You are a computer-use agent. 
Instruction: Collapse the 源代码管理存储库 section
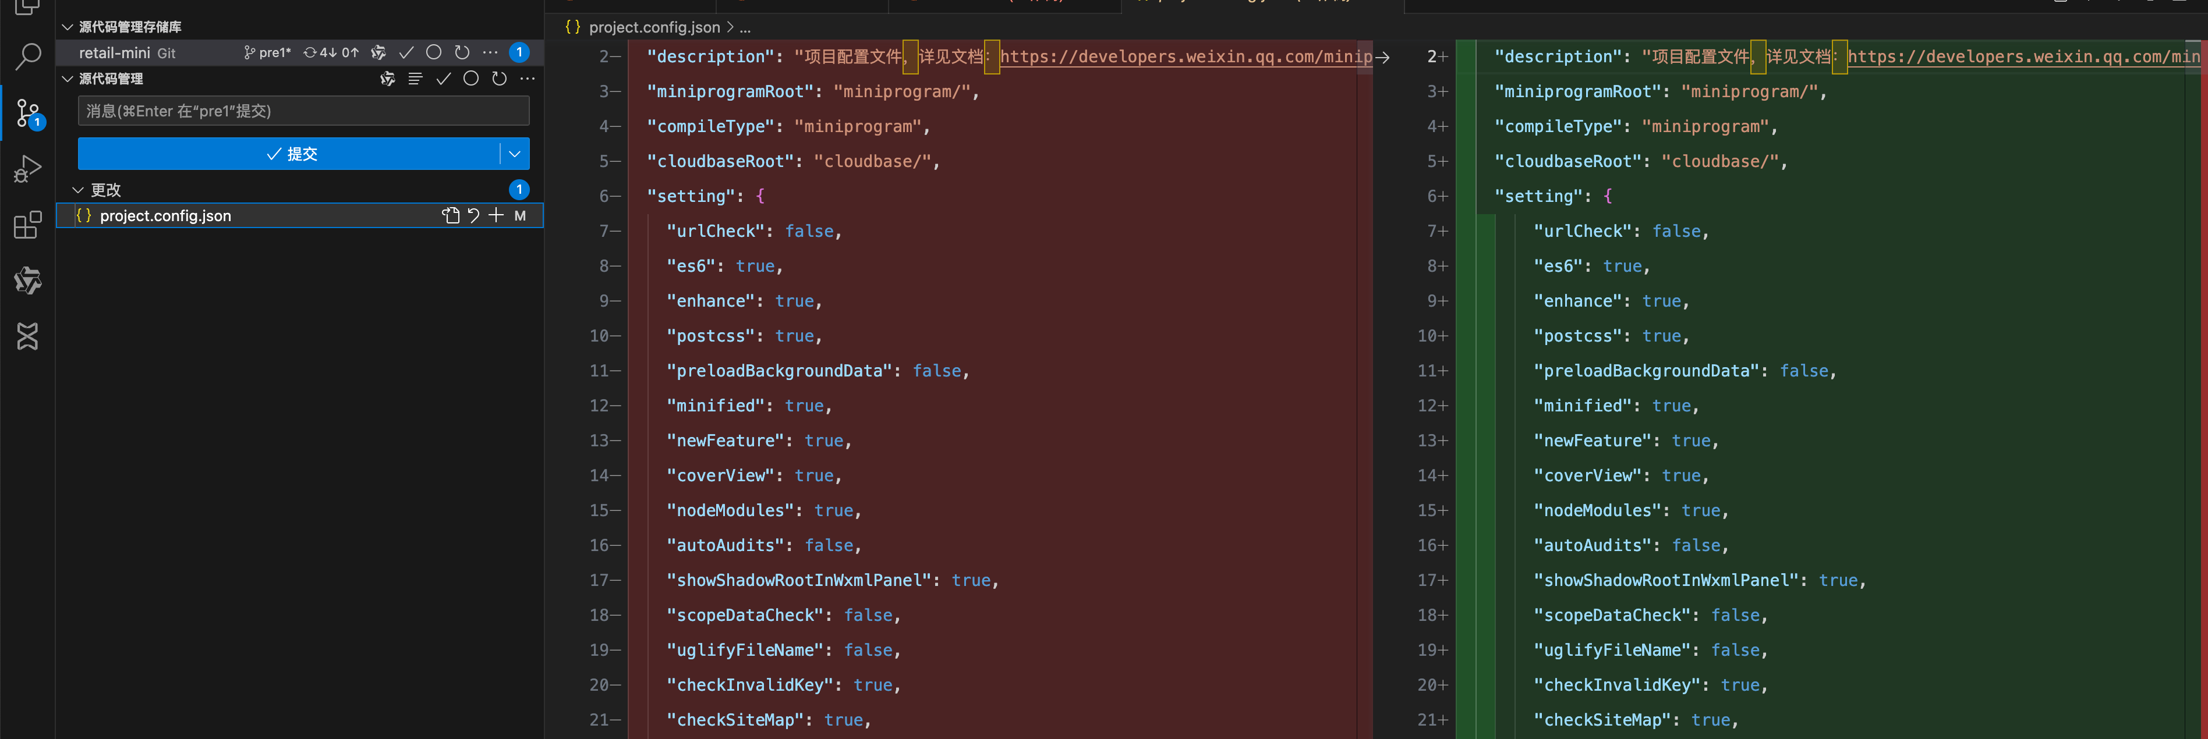68,27
